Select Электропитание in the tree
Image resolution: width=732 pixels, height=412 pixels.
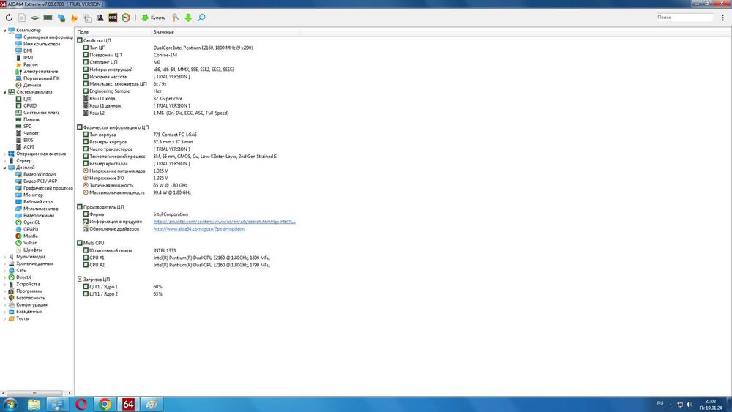coord(40,72)
